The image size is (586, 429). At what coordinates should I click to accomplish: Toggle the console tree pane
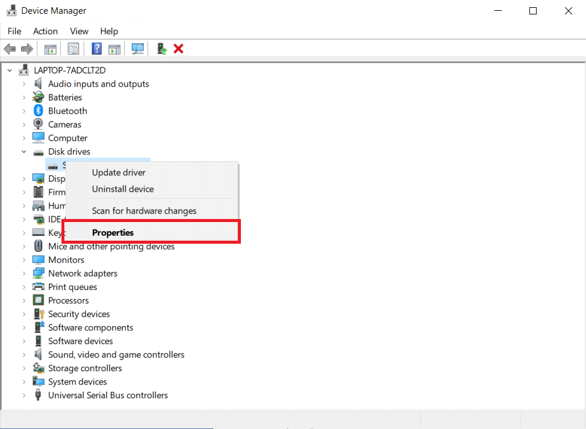coord(50,49)
